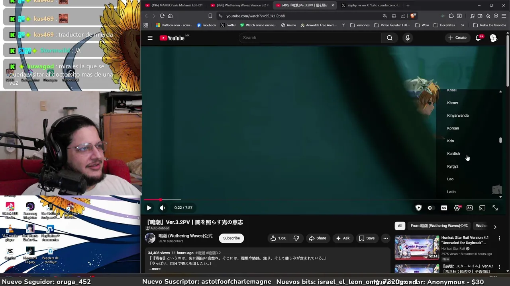Click the #鳴潮3.2 hashtag link
The height and width of the screenshot is (286, 510).
pyautogui.click(x=213, y=253)
